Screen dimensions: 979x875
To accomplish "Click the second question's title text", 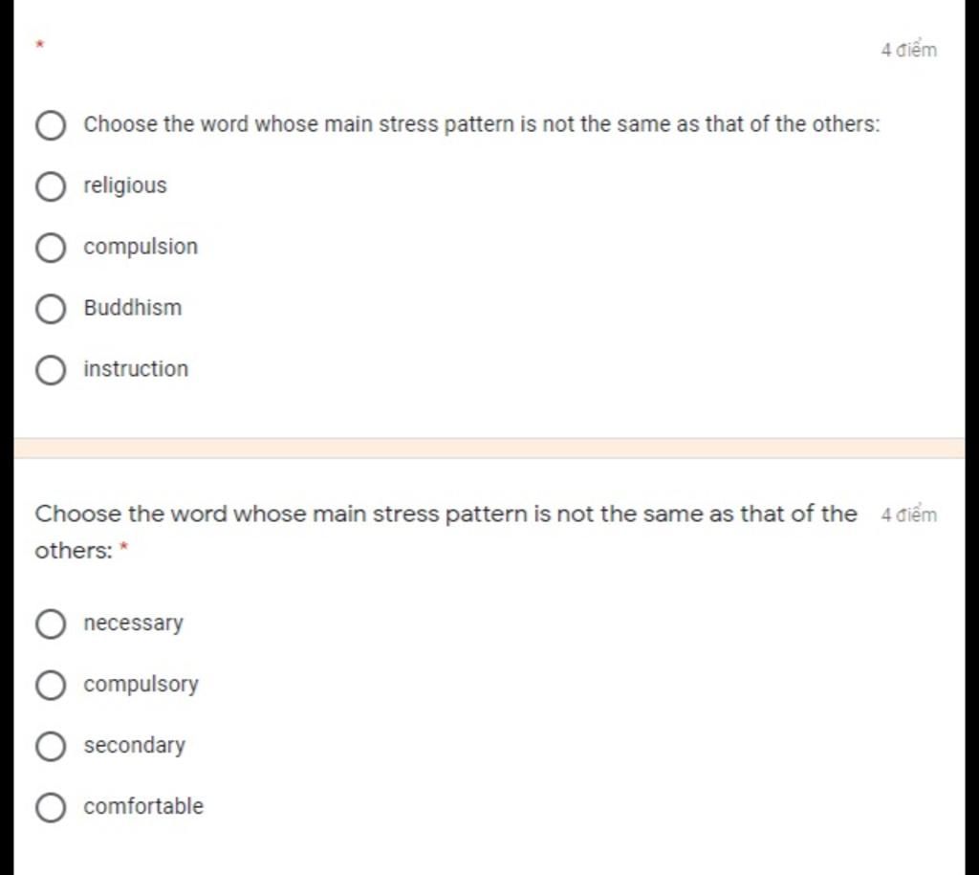I will coord(446,532).
